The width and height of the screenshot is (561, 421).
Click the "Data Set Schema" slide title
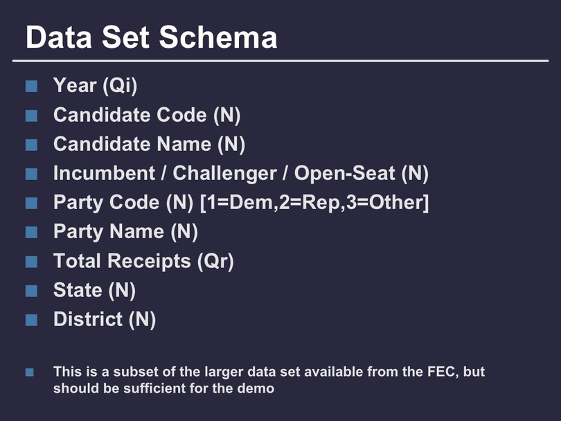pyautogui.click(x=151, y=37)
